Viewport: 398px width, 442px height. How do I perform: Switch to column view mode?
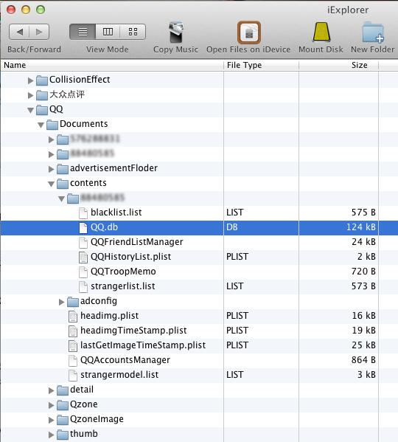108,32
